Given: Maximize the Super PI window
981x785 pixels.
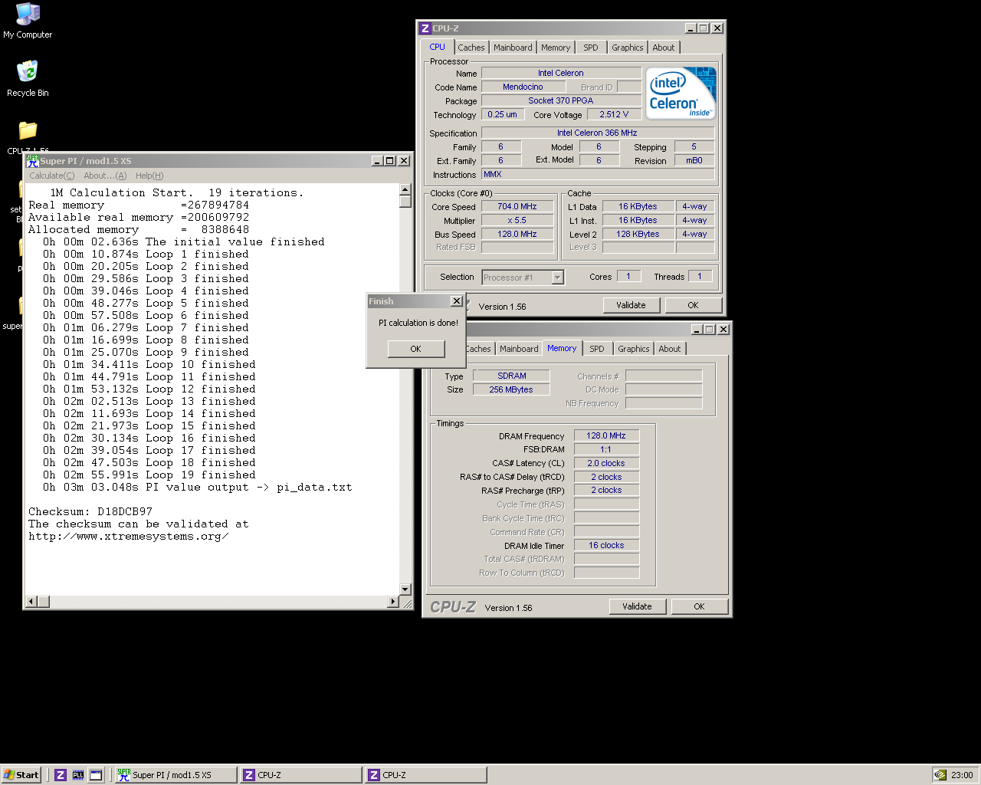Looking at the screenshot, I should click(x=389, y=161).
